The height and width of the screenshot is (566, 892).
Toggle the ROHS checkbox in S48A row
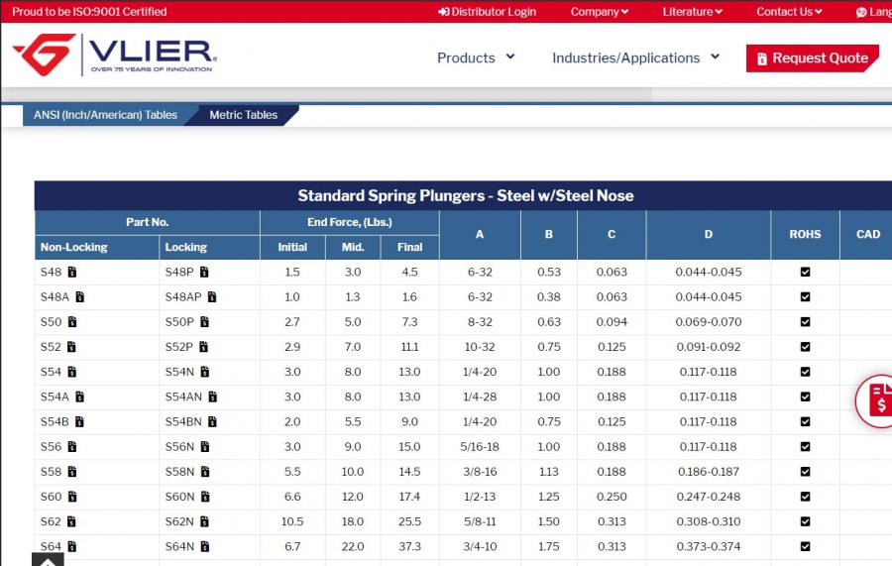point(805,297)
